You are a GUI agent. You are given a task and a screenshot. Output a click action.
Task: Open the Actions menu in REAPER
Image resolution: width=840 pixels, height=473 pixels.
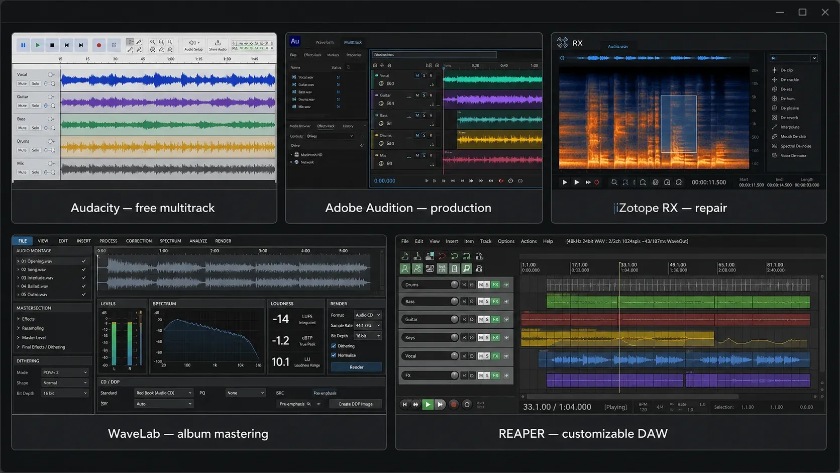529,241
